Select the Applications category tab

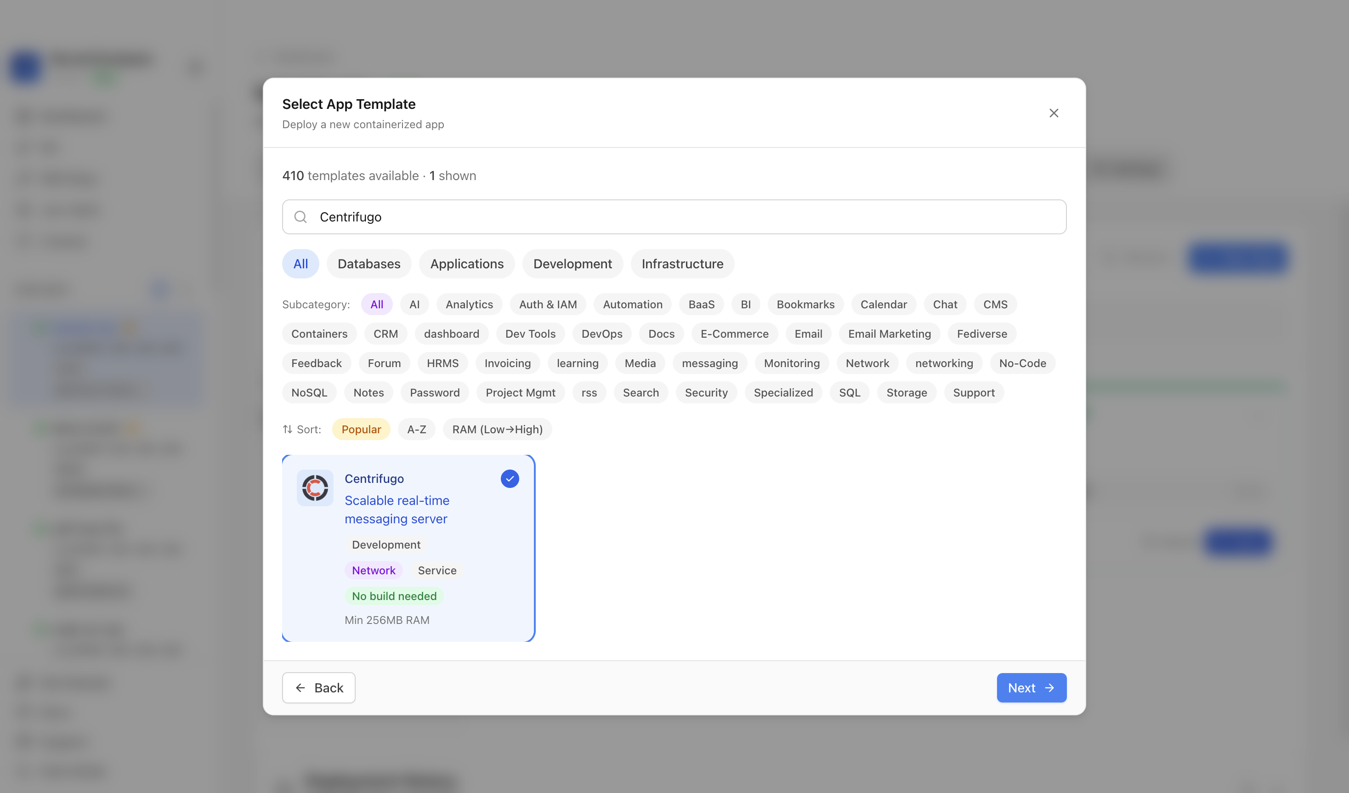467,264
